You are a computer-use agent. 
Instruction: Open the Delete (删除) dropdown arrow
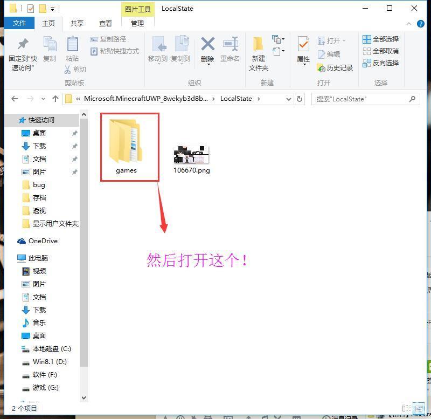[208, 64]
